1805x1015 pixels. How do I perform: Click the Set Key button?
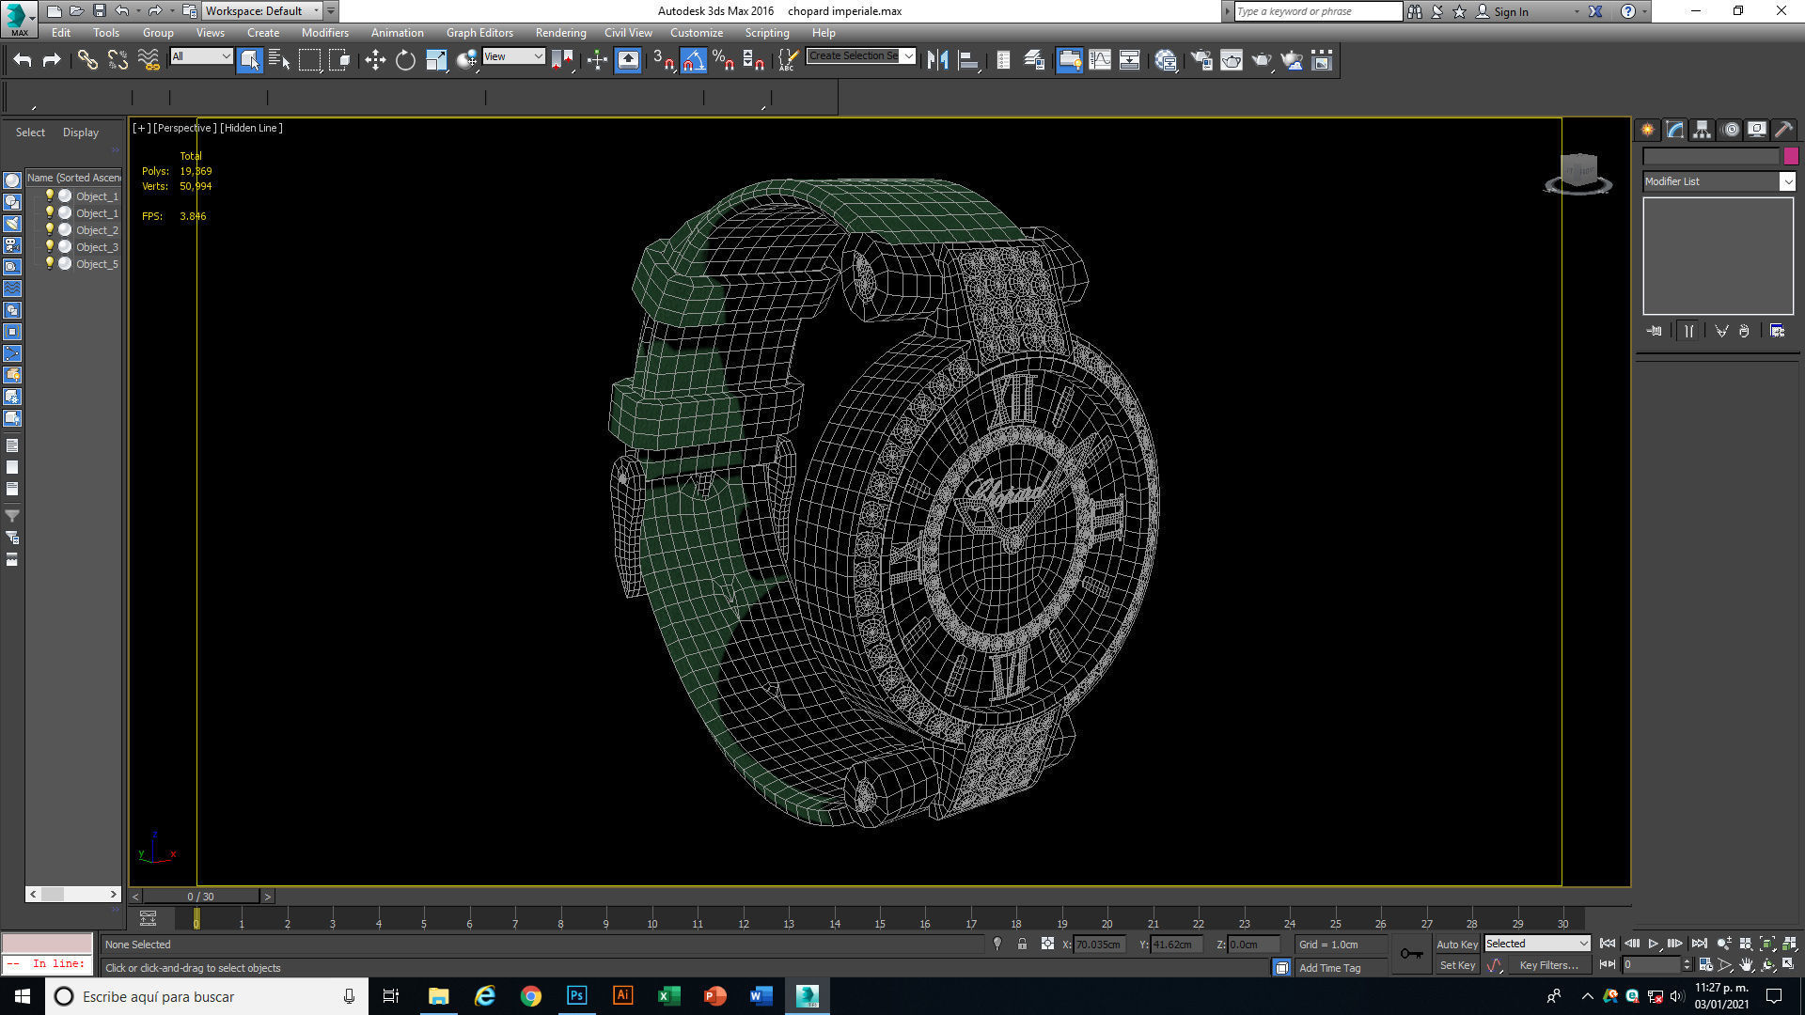pyautogui.click(x=1457, y=965)
